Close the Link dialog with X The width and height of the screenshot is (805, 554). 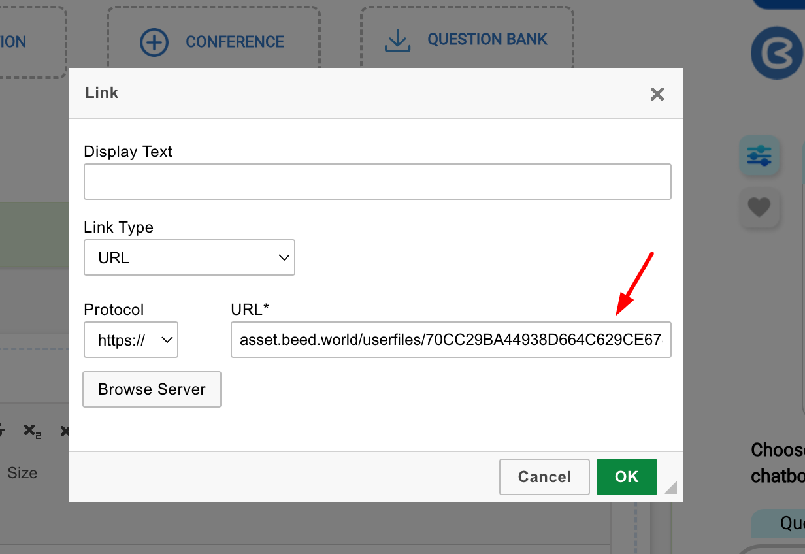click(x=657, y=94)
